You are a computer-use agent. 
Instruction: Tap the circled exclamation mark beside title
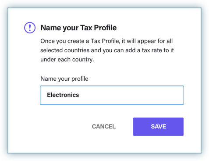click(x=30, y=28)
